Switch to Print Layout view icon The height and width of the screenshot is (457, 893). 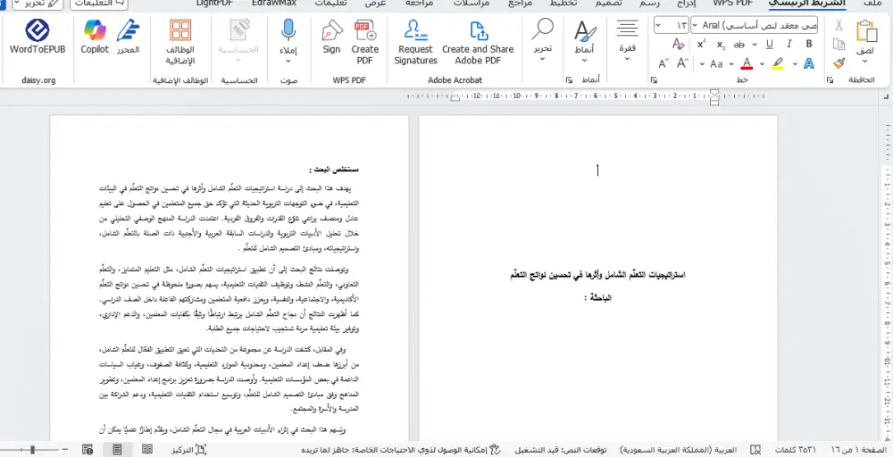point(117,450)
